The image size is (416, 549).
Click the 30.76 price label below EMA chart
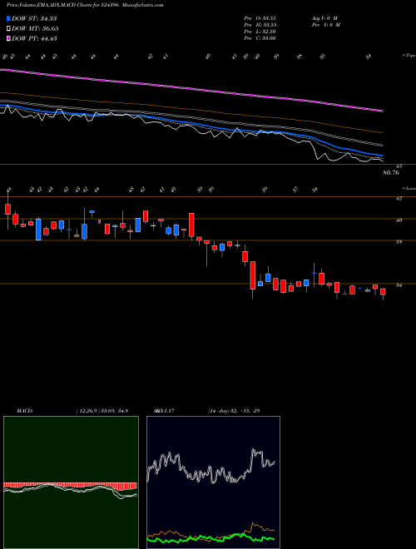coord(391,173)
